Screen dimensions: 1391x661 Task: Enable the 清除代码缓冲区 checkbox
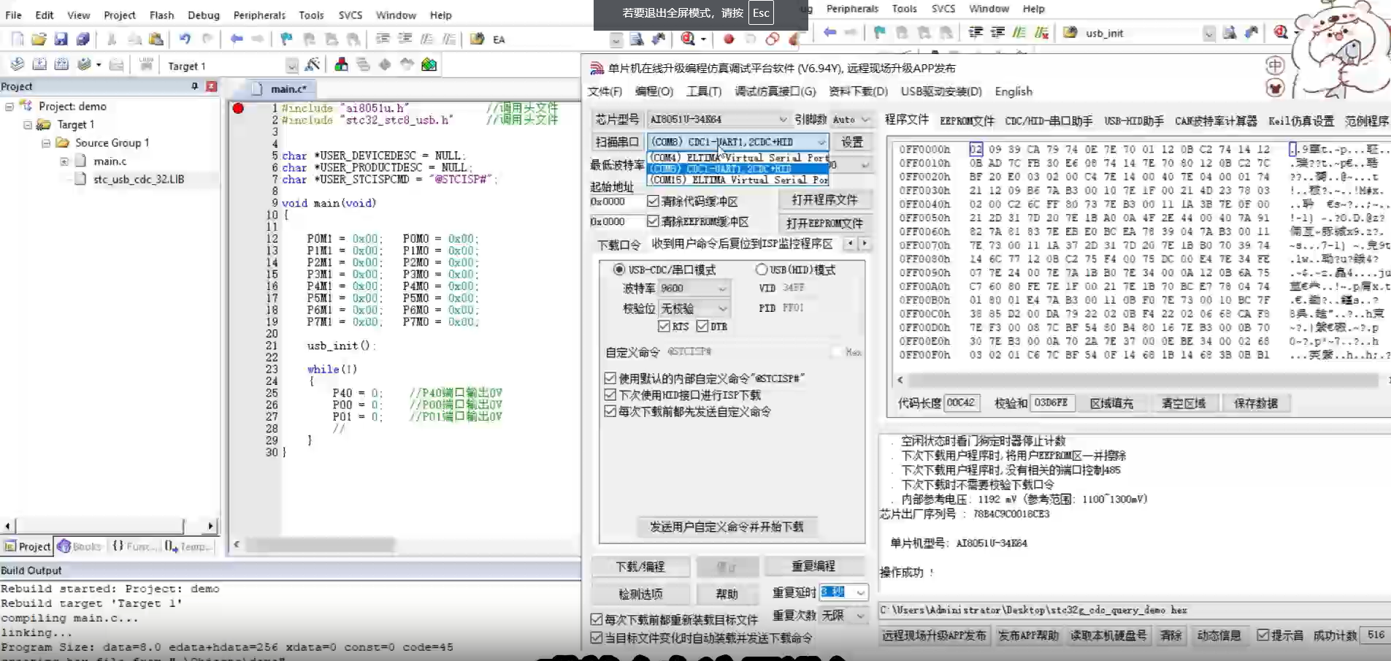pos(654,201)
